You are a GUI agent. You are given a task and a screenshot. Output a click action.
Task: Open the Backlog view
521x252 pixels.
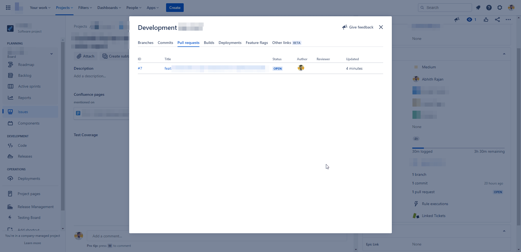(x=24, y=75)
